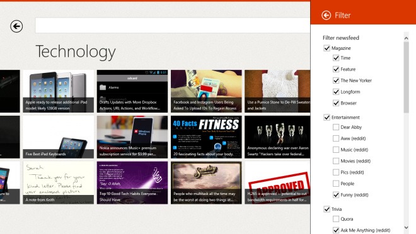Open Nokia announces Music+ premium article
Screen dimensions: 416x234
pyautogui.click(x=132, y=137)
